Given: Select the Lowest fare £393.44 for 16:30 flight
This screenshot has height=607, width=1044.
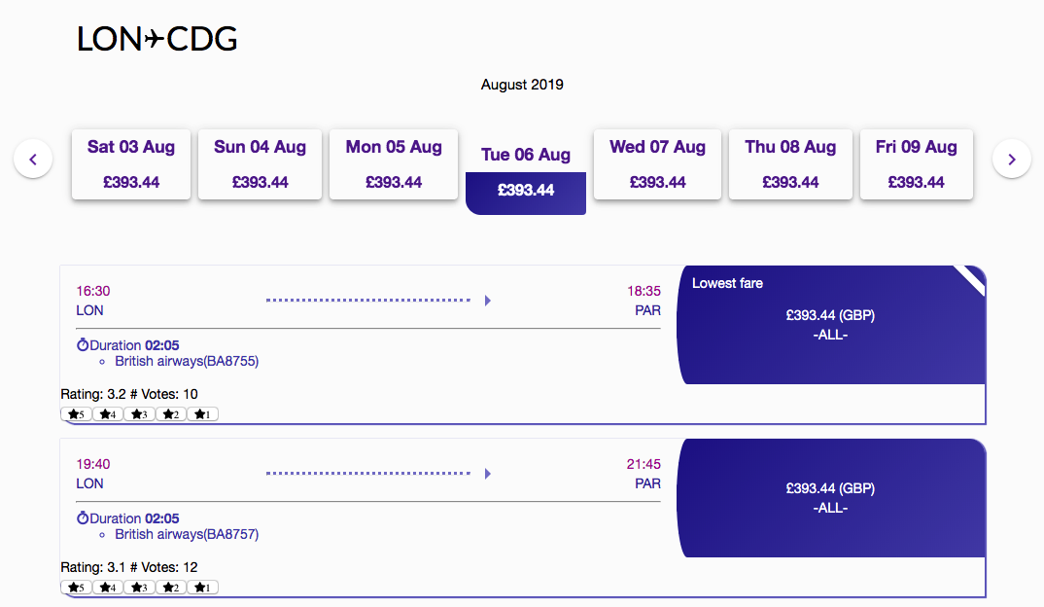Looking at the screenshot, I should [830, 325].
